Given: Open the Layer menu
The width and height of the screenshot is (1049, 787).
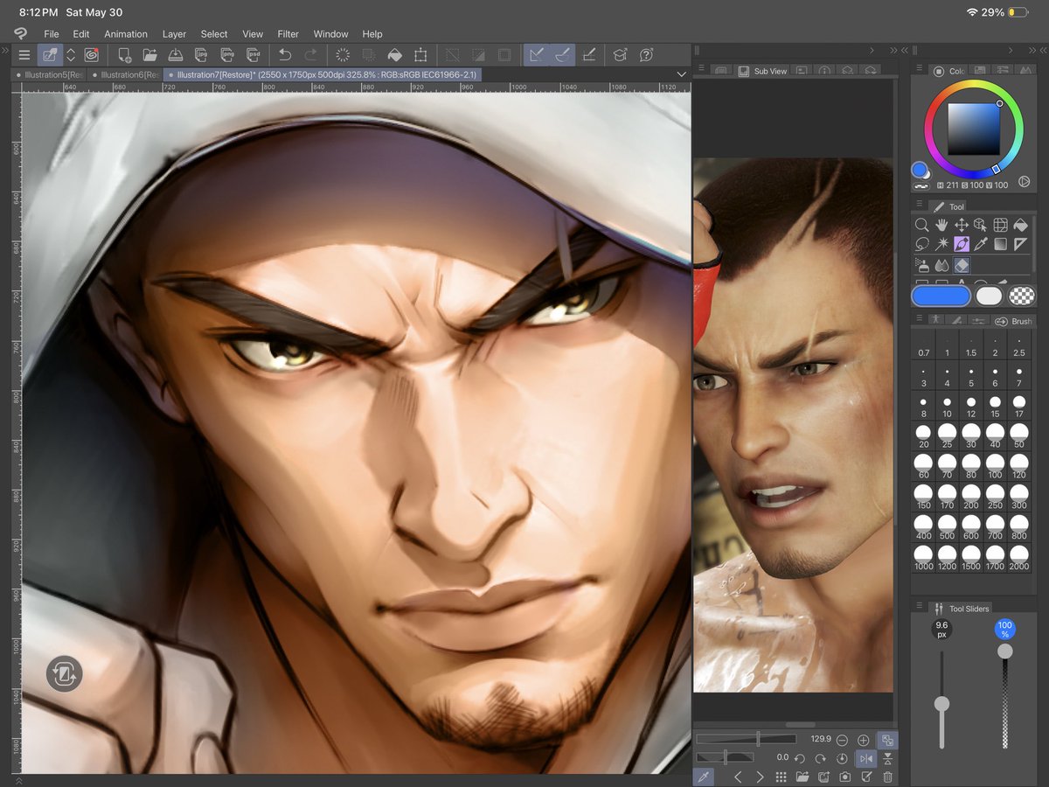Looking at the screenshot, I should 174,33.
